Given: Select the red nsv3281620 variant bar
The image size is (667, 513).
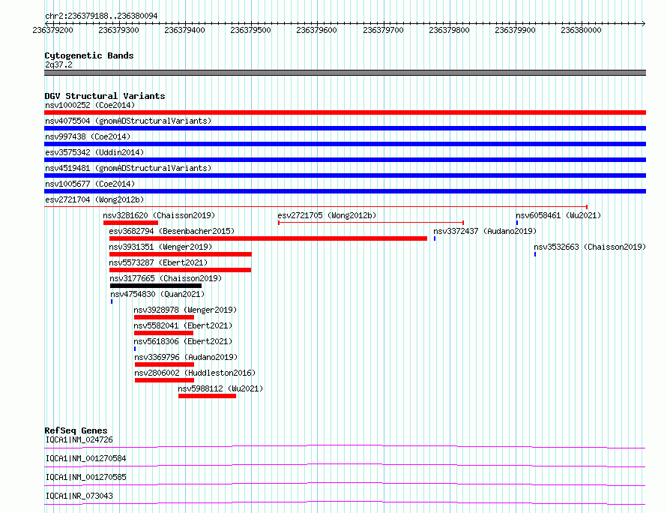Looking at the screenshot, I should click(130, 223).
